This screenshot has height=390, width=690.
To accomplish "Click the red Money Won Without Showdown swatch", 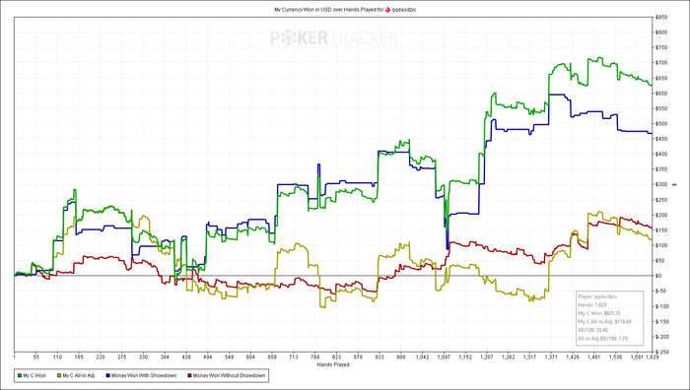I will point(189,375).
